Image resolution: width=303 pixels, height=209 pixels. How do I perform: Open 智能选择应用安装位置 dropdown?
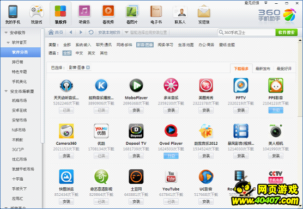point(146,32)
